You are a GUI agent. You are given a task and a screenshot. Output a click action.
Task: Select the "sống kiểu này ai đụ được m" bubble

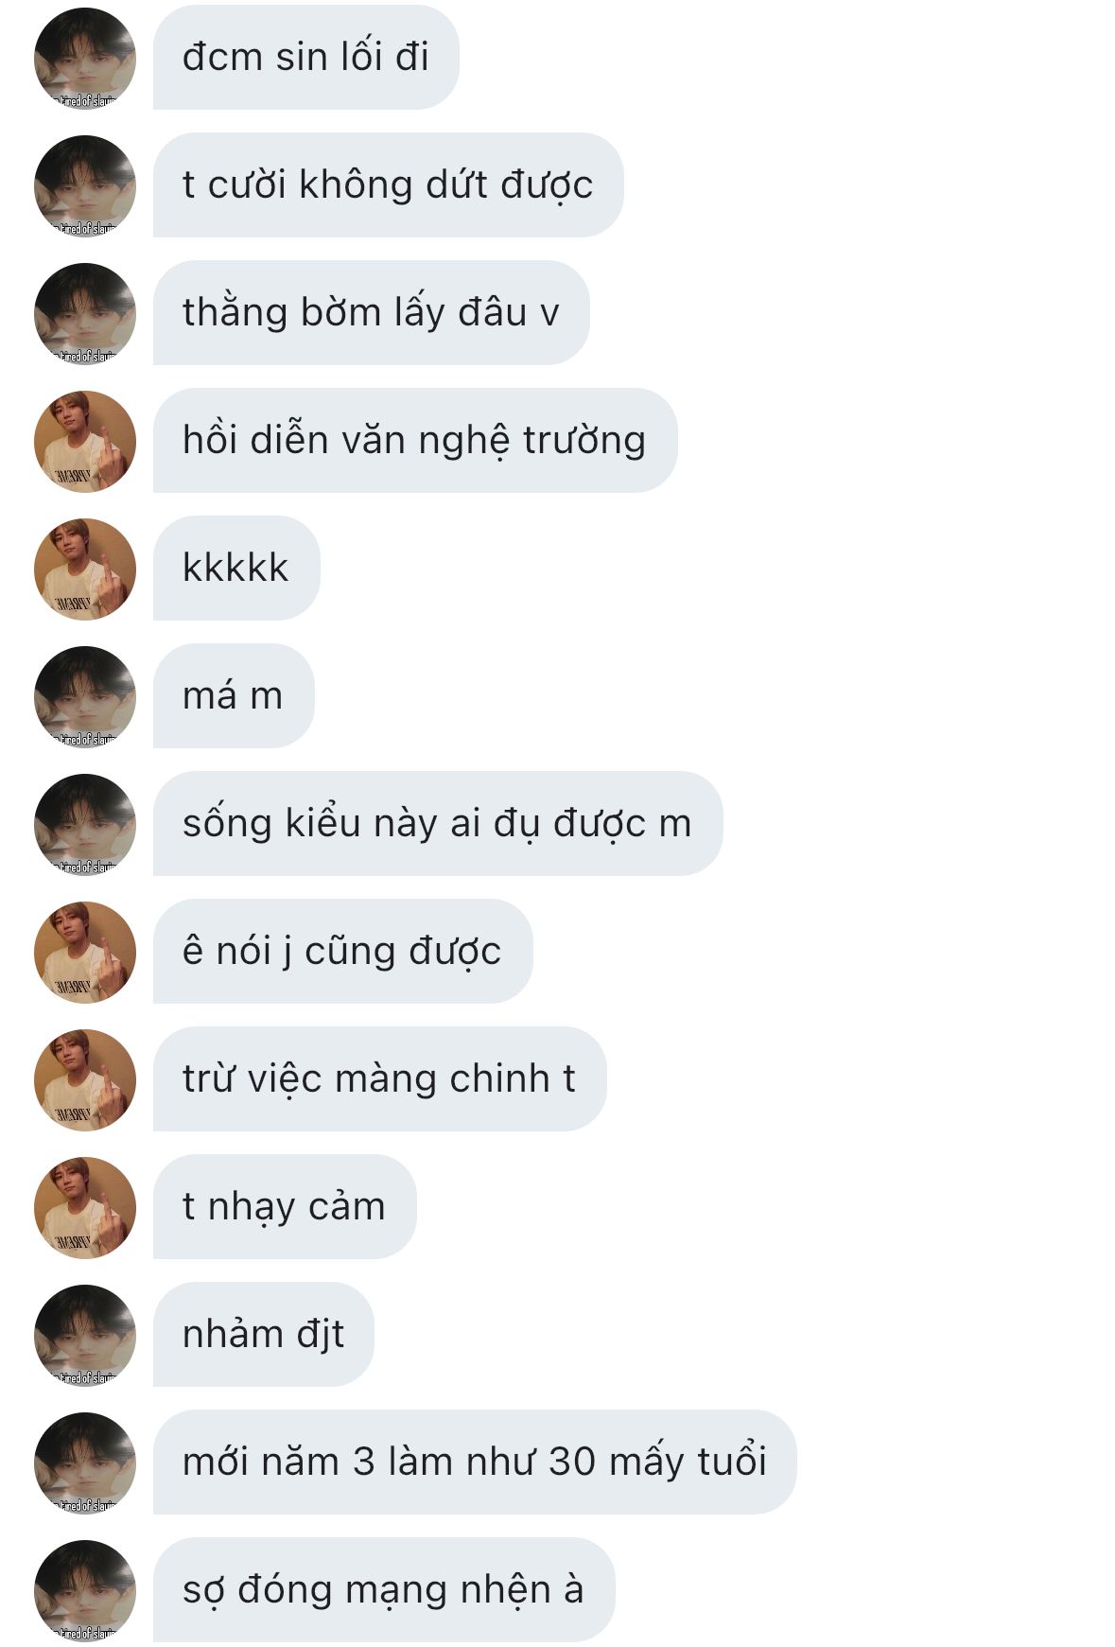pos(438,824)
